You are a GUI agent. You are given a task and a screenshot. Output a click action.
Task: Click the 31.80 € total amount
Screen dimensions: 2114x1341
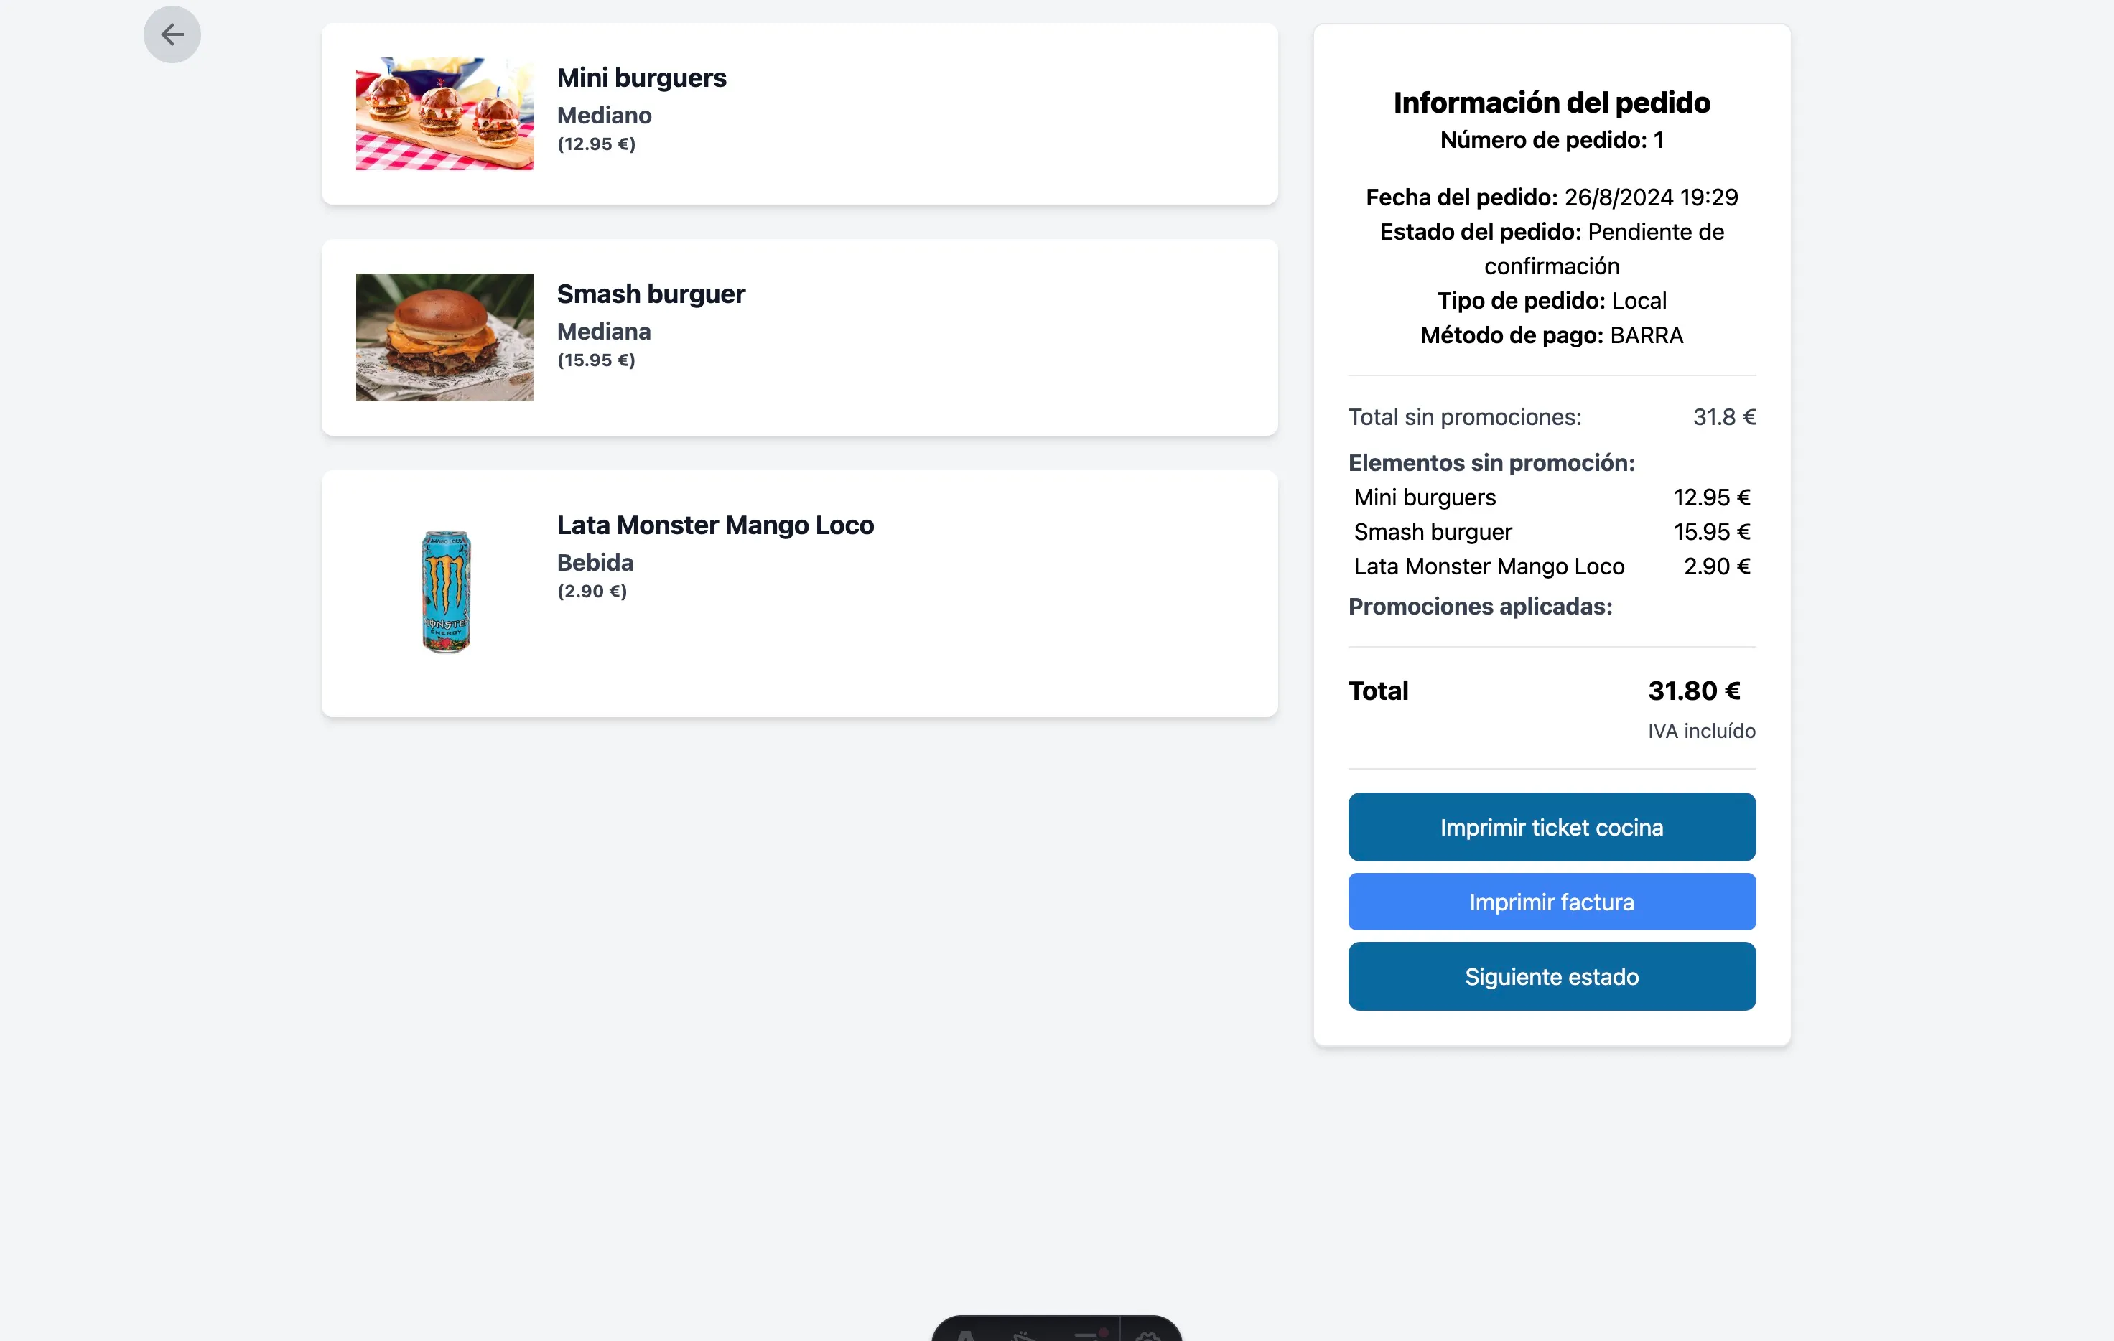point(1693,691)
